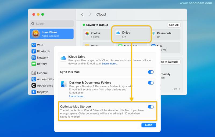Open the iCloud Drive tile
This screenshot has width=215, height=137.
click(131, 34)
